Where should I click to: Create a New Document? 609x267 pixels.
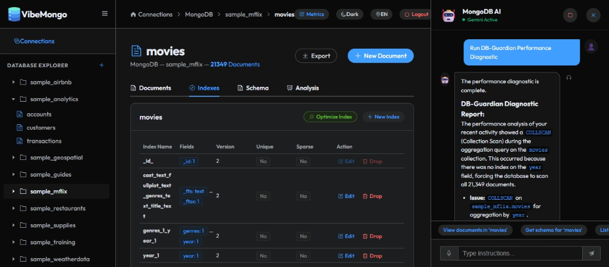[x=381, y=56]
